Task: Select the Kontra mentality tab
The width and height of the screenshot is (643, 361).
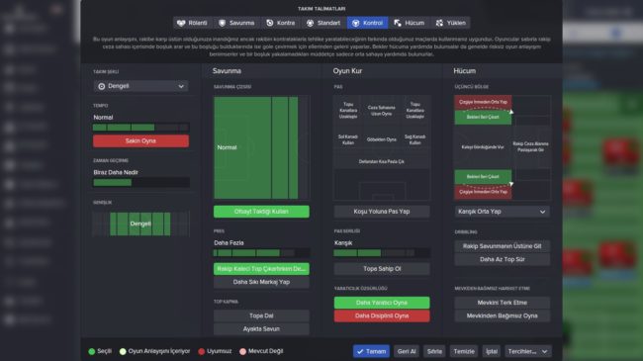Action: 281,23
